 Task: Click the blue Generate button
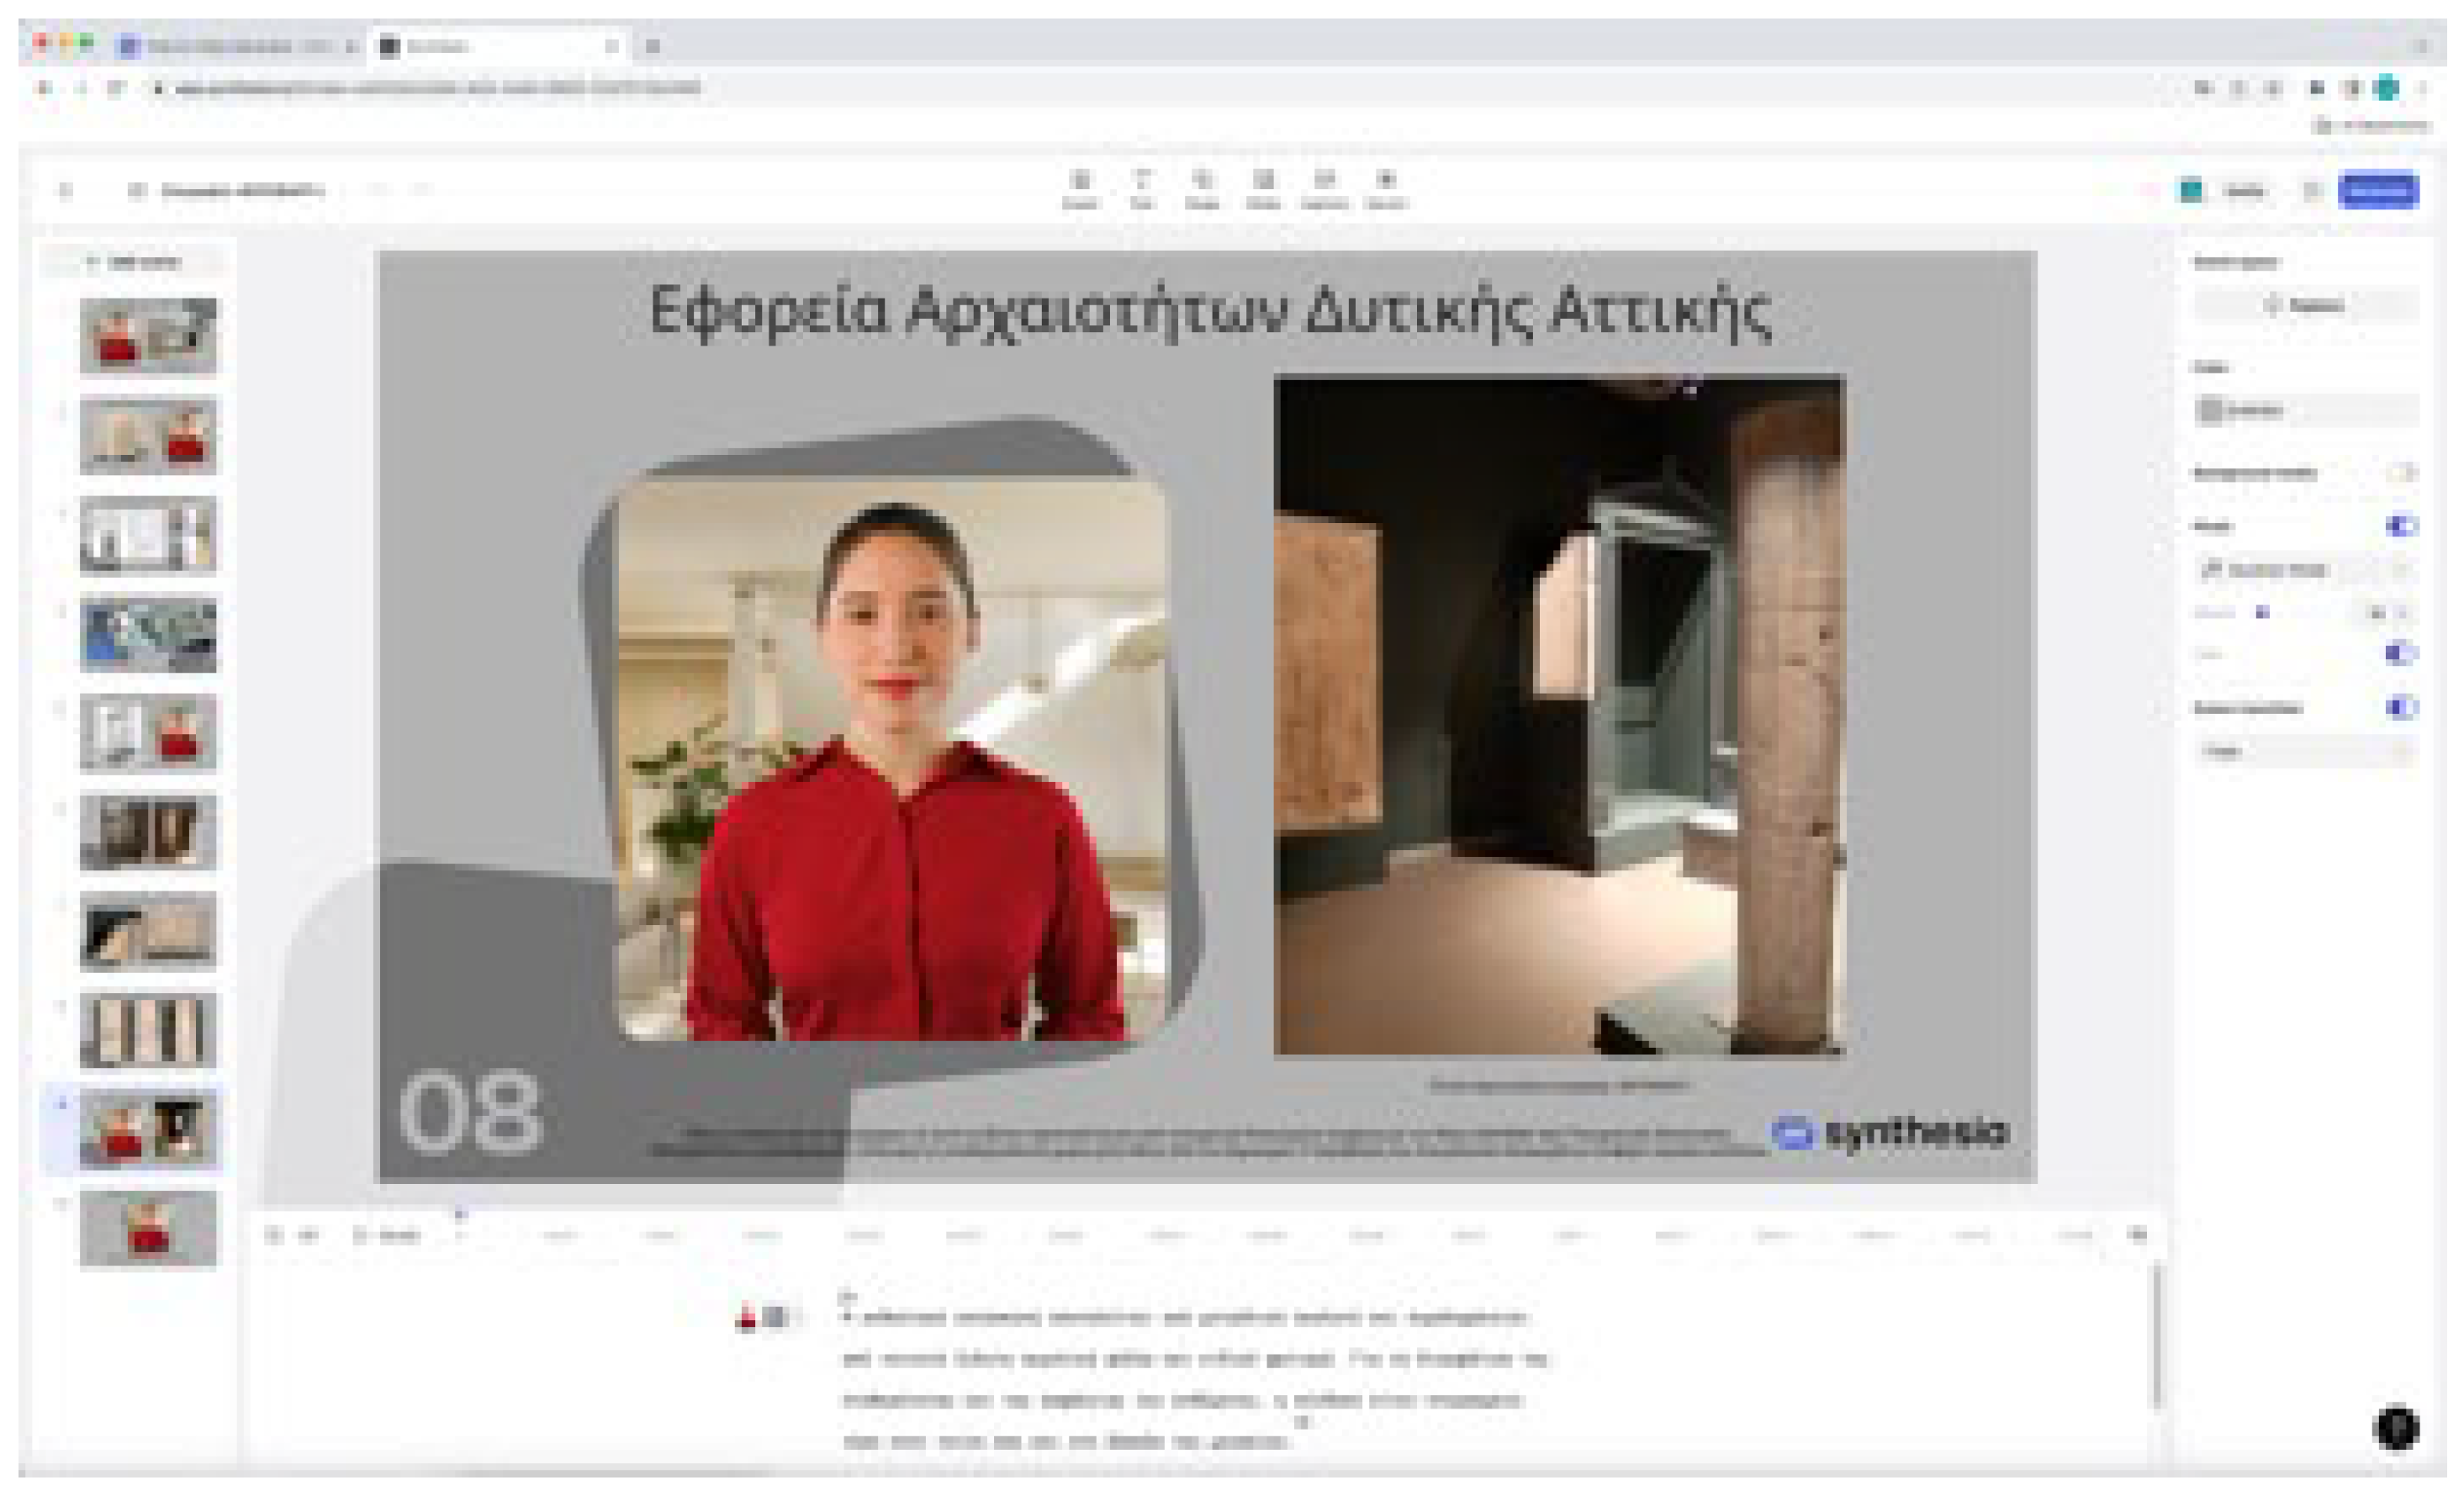pos(2378,190)
